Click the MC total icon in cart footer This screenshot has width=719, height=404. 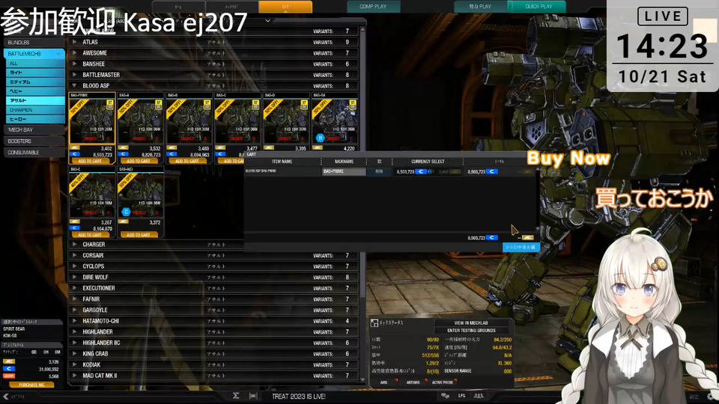[x=528, y=238]
